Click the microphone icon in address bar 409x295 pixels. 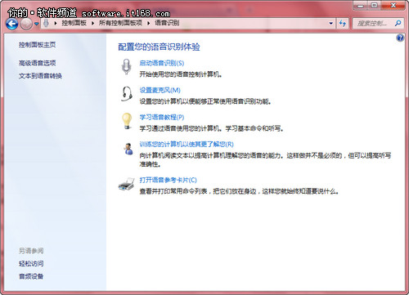pyautogui.click(x=46, y=23)
